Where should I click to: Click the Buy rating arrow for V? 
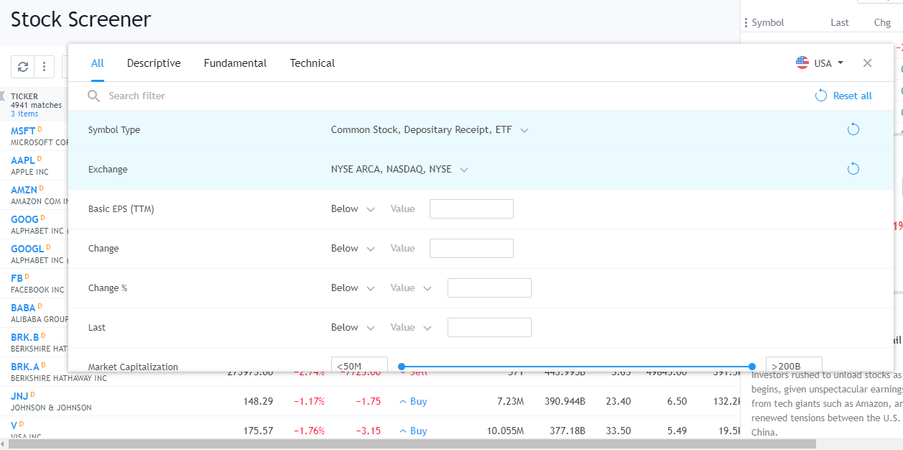[x=403, y=431]
